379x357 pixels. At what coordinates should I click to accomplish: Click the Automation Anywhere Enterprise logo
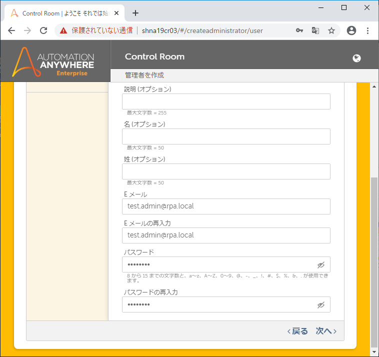click(53, 62)
